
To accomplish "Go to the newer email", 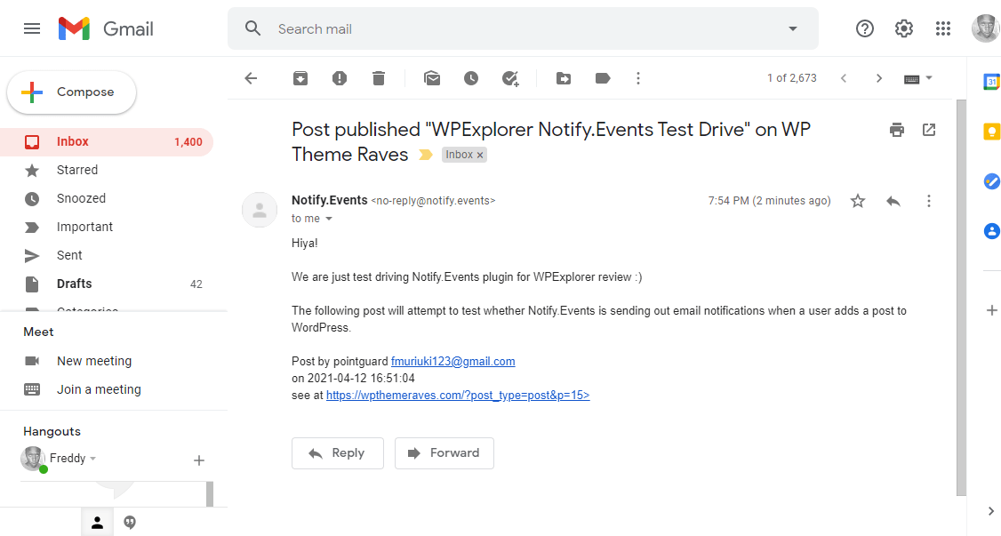I will tap(844, 78).
